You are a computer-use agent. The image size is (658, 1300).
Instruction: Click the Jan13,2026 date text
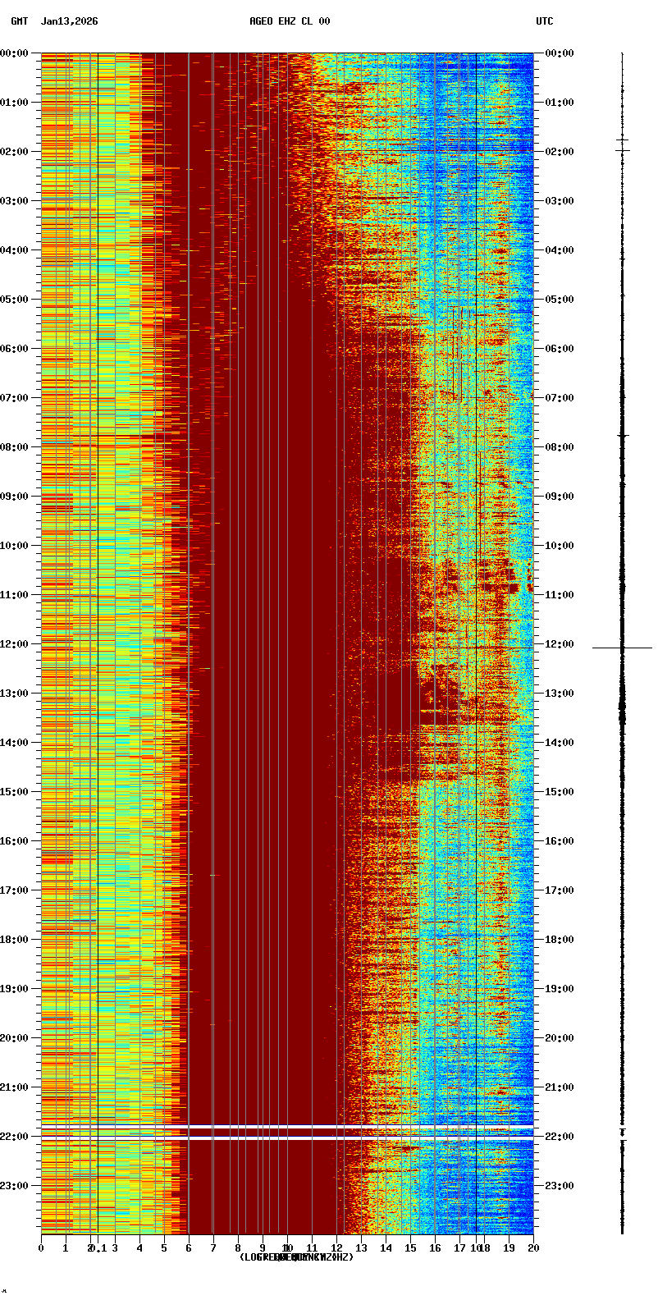[x=69, y=21]
